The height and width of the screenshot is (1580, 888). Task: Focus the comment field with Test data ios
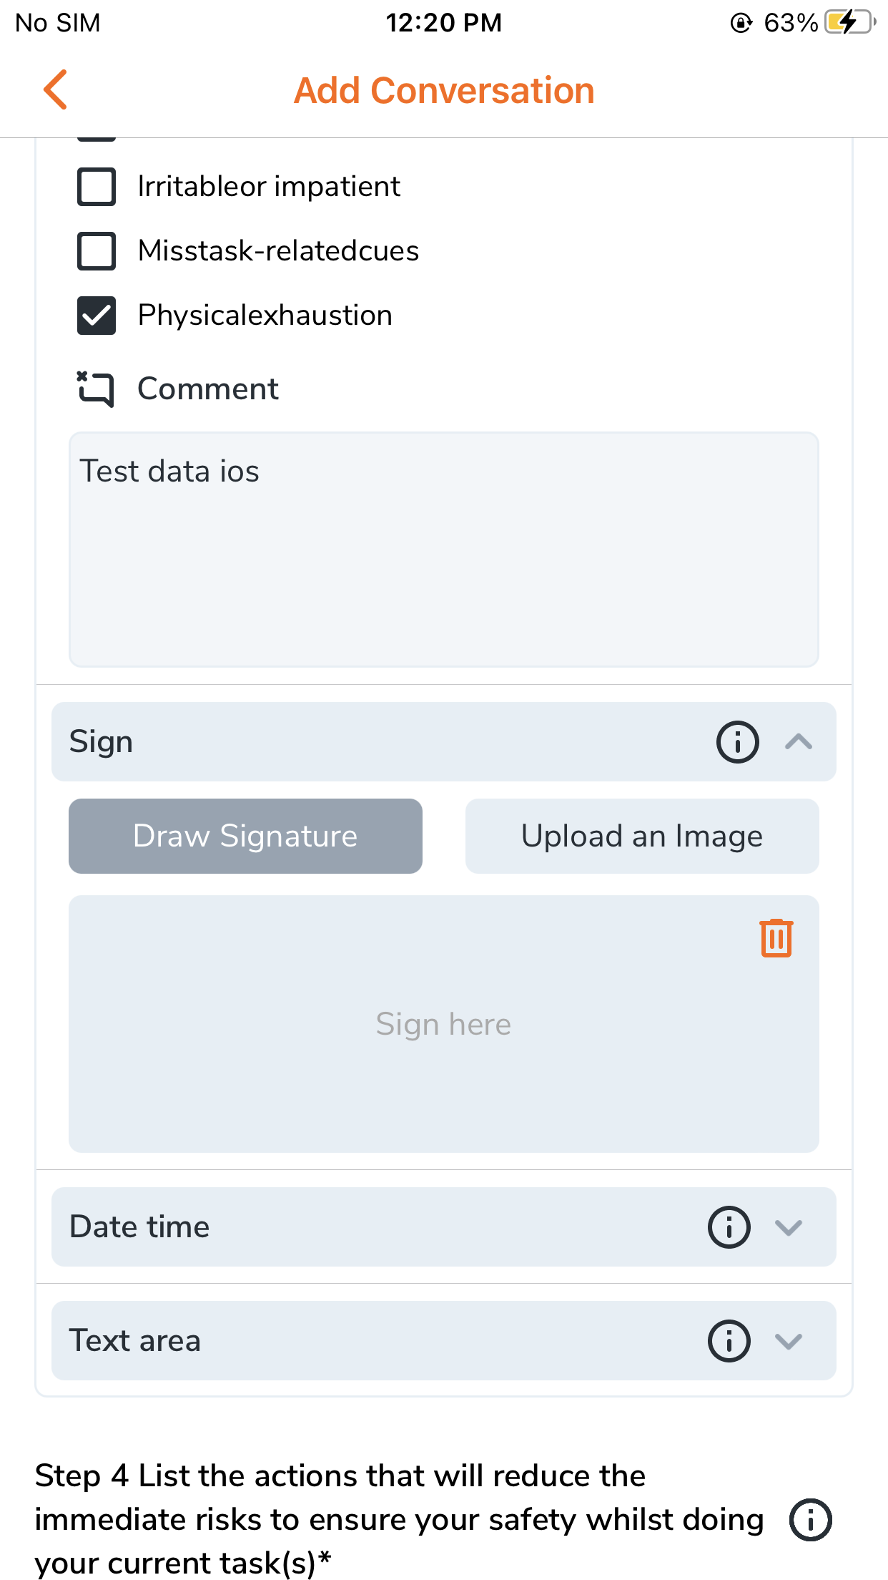443,550
